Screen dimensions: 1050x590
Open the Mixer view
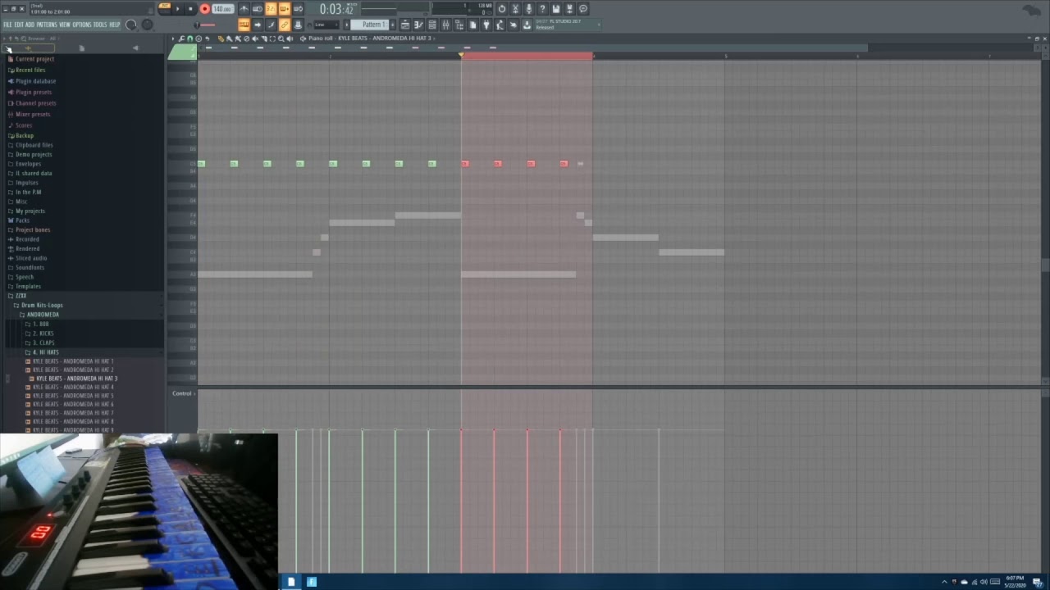coord(445,25)
